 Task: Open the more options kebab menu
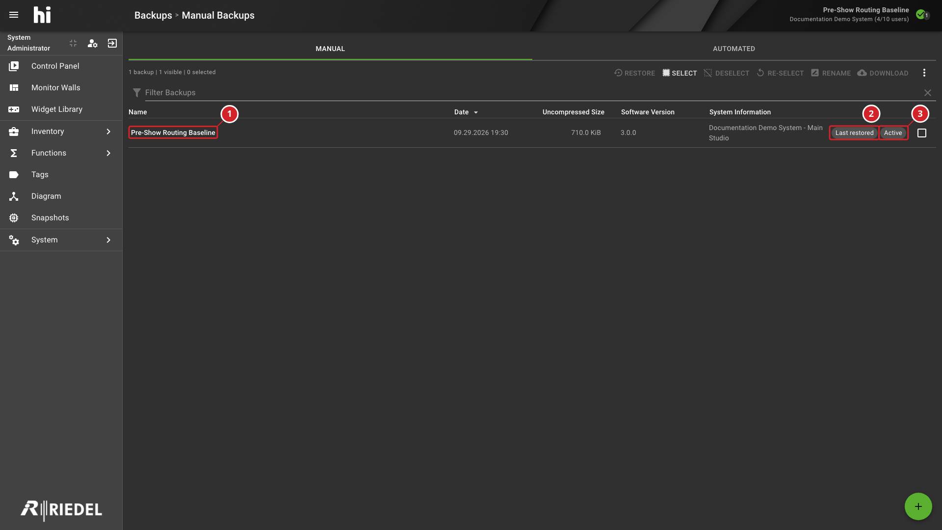pos(924,73)
